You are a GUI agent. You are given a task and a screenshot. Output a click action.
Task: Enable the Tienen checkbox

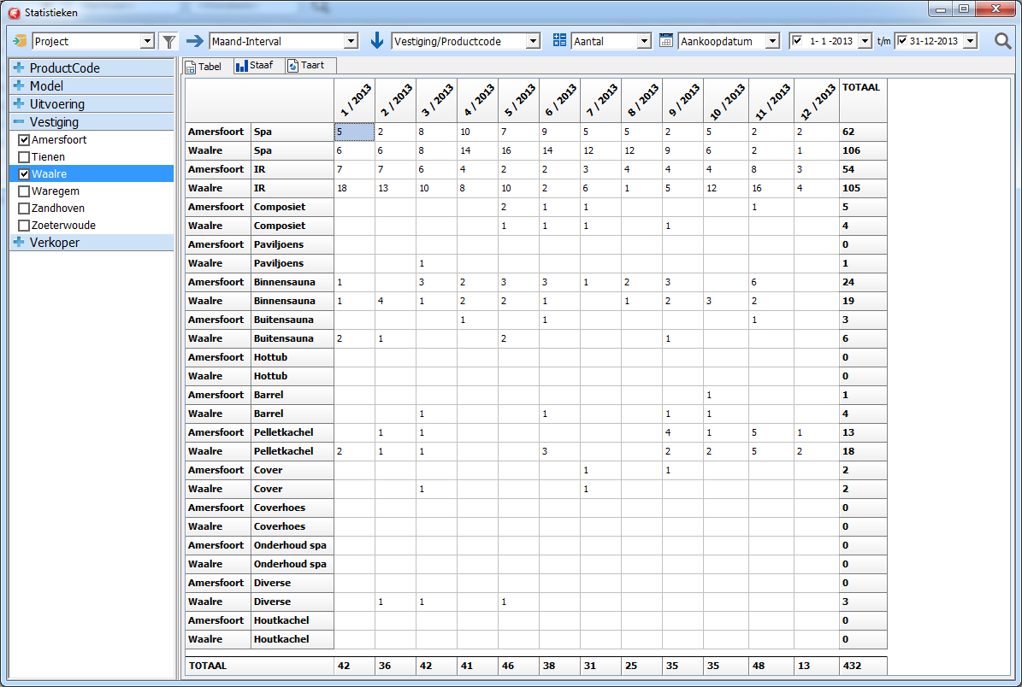pos(24,157)
